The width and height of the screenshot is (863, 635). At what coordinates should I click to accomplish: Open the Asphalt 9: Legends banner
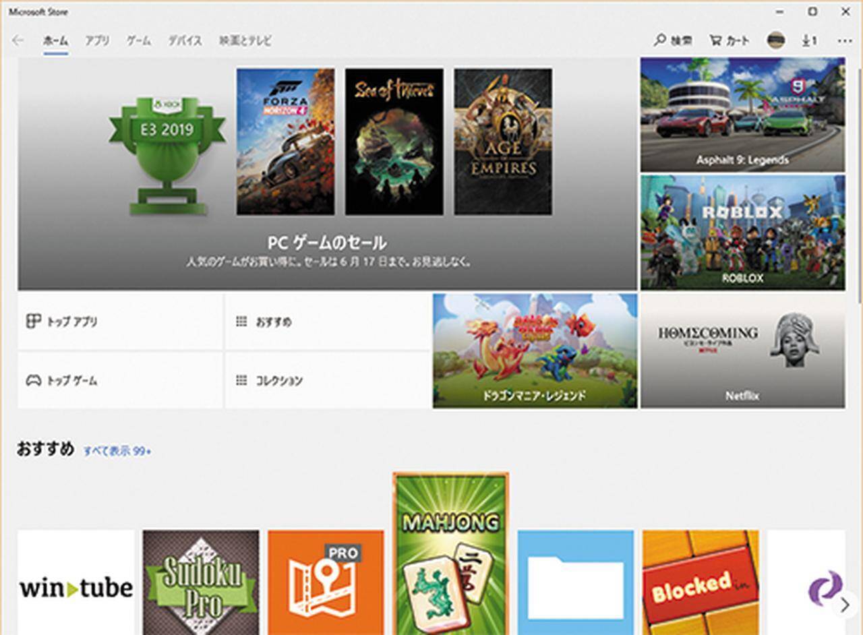point(742,115)
